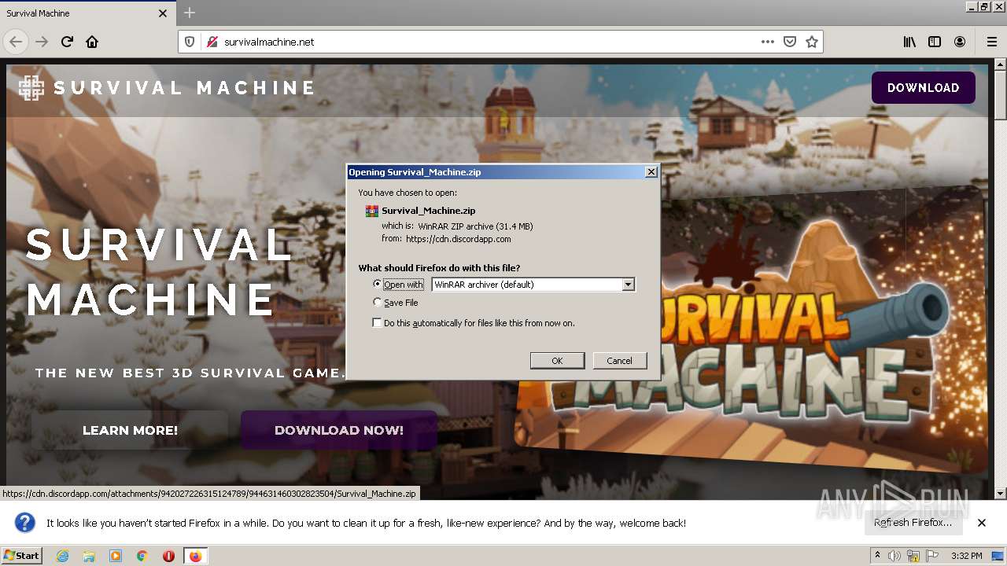Bookmark this page with the star
This screenshot has height=566, width=1007.
tap(812, 42)
